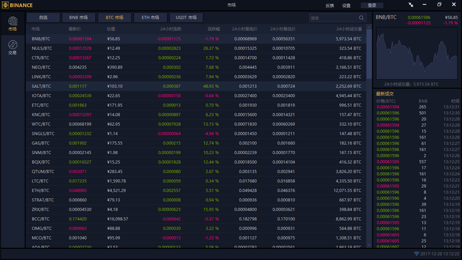Image resolution: width=462 pixels, height=260 pixels.
Task: Click the Binance logo
Action: click(17, 5)
